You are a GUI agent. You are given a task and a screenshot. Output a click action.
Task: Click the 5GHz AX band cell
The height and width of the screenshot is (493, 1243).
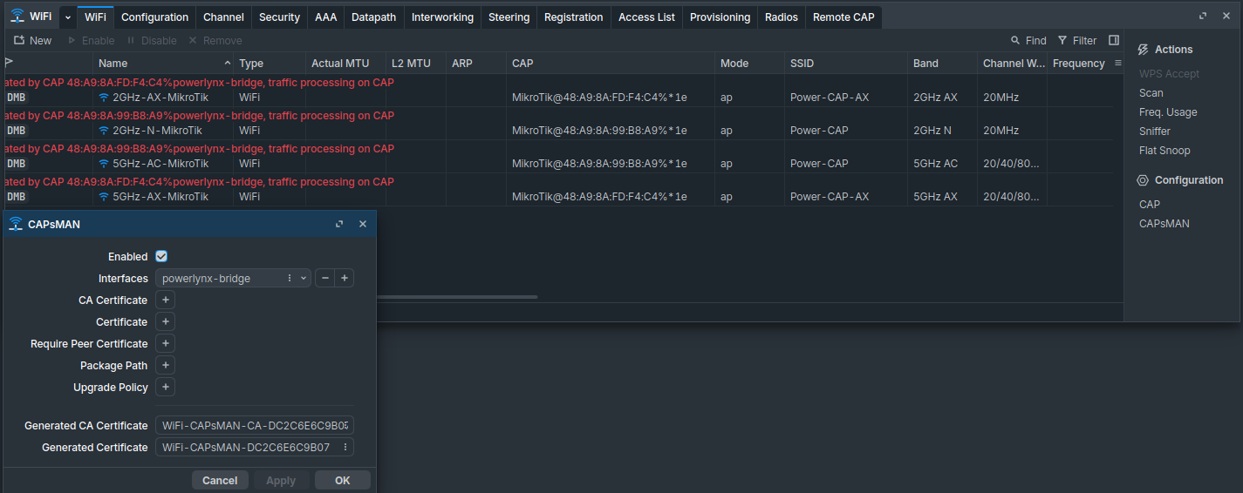[935, 197]
